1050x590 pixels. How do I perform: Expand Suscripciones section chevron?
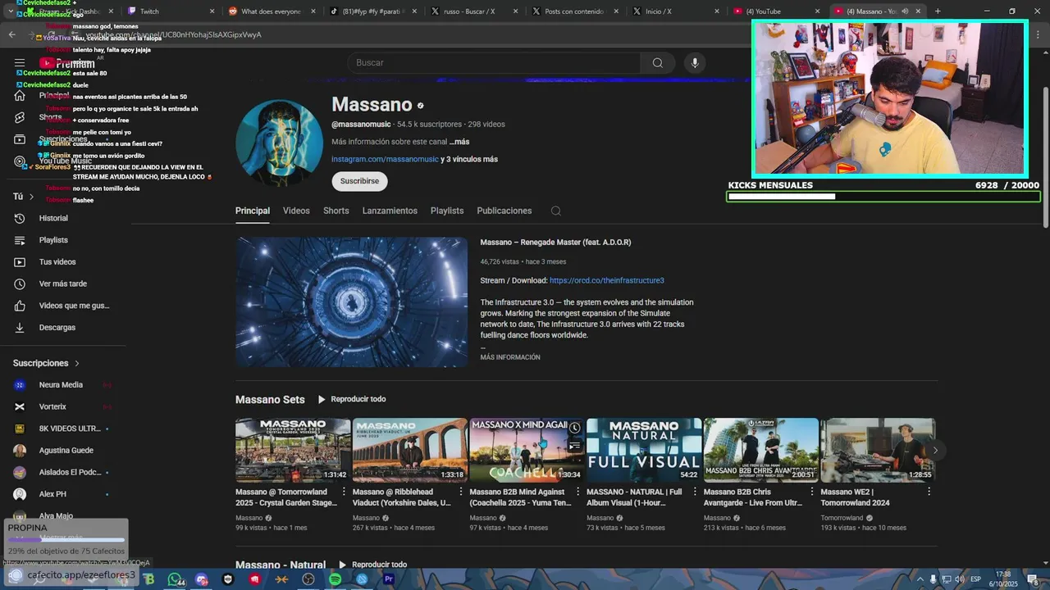coord(77,363)
